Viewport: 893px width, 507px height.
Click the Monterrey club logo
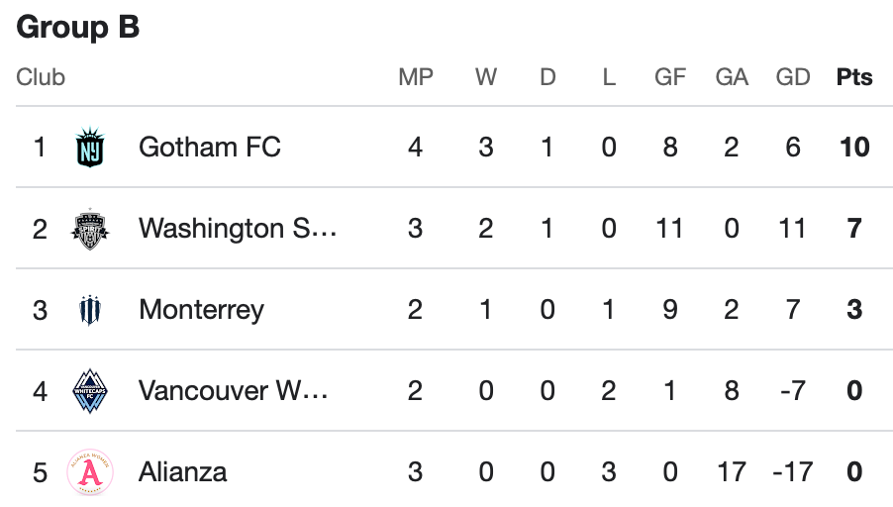(x=90, y=310)
